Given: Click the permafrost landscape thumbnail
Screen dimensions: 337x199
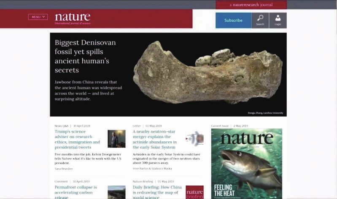Looking at the screenshot, I should (x=116, y=192).
